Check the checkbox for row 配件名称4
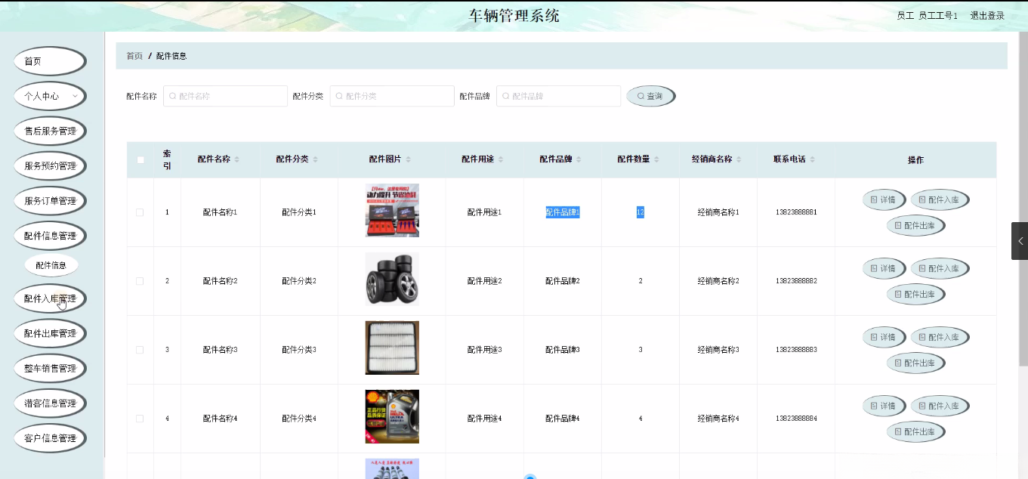 click(x=140, y=419)
